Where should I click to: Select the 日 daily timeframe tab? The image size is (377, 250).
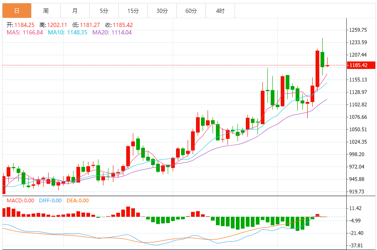pos(17,11)
